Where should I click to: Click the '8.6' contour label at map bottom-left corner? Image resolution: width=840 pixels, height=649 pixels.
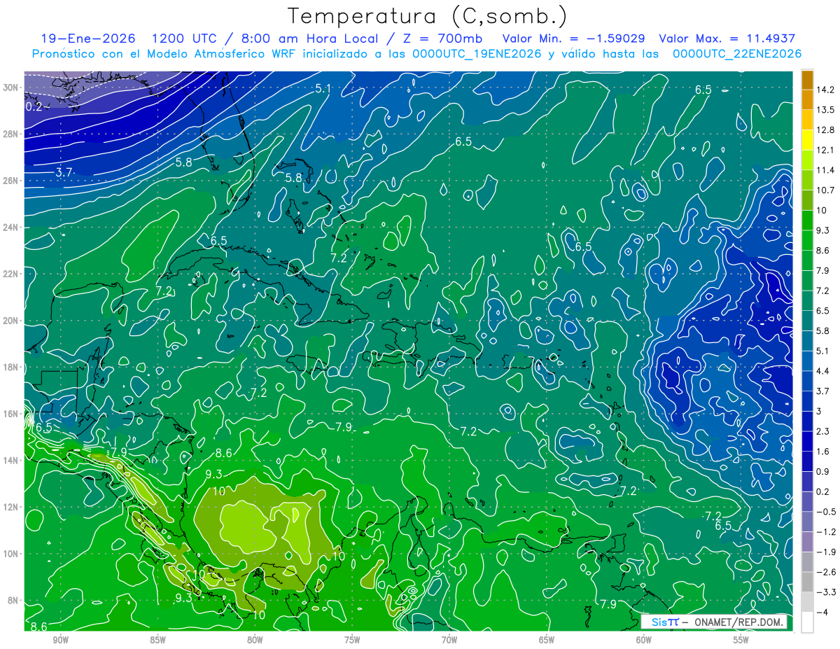39,626
